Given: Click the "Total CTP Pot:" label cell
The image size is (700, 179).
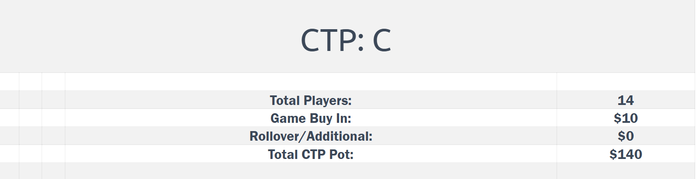Looking at the screenshot, I should tap(310, 154).
